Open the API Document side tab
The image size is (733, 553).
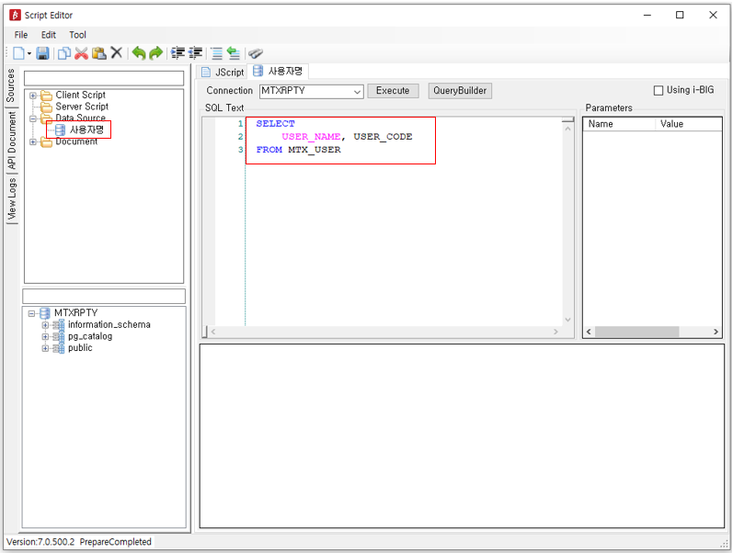click(x=11, y=141)
